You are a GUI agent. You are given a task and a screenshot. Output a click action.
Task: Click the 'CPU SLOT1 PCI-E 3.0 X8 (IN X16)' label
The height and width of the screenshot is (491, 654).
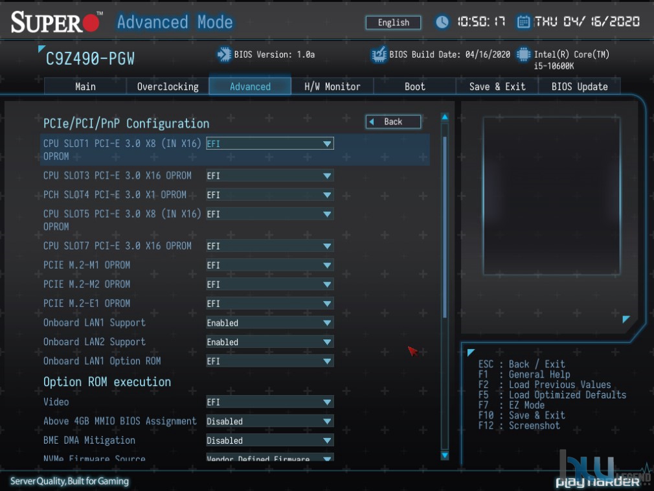click(x=122, y=144)
